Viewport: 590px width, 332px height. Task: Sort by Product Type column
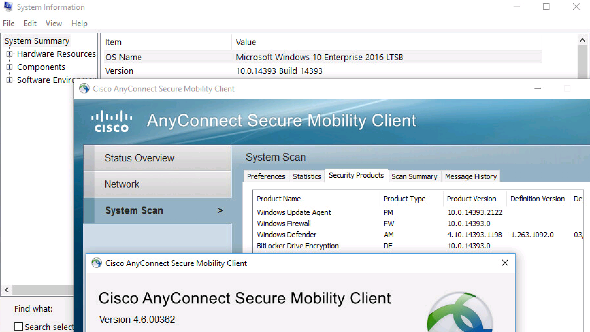tap(412, 199)
